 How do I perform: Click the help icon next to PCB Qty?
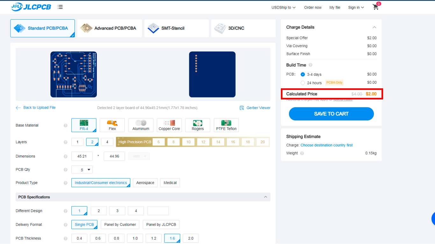(66, 170)
